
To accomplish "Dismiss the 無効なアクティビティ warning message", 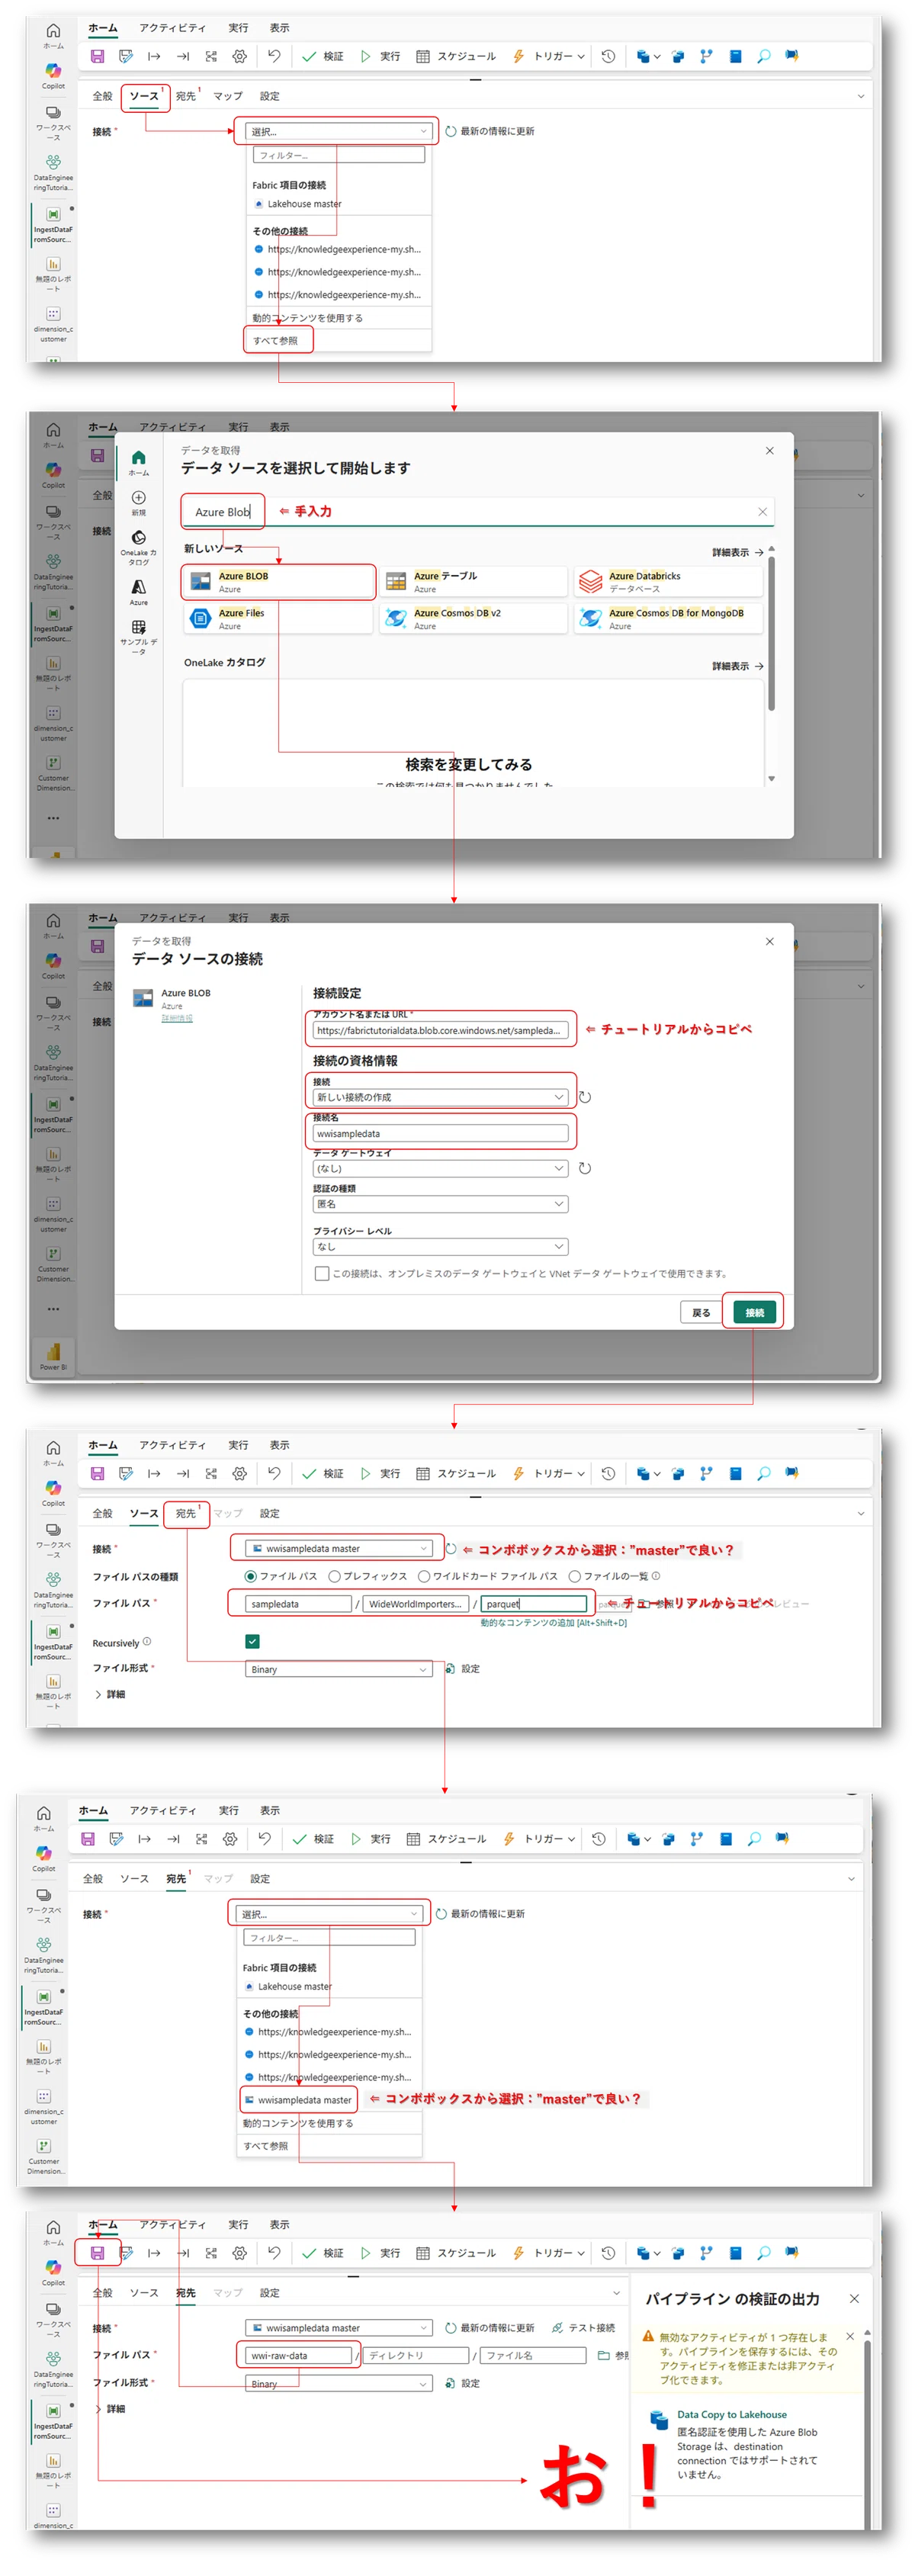I will pyautogui.click(x=850, y=2337).
